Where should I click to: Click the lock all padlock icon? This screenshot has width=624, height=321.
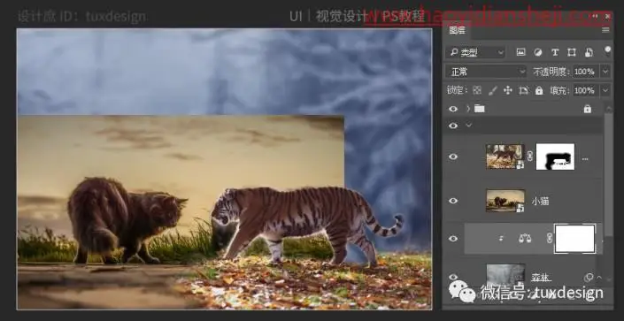click(x=539, y=91)
